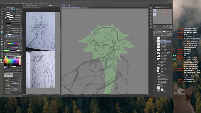Adjust the layer opacity slider
This screenshot has width=201, height=113.
(x=166, y=32)
